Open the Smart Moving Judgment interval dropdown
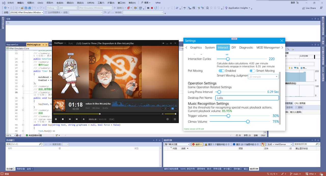 click(x=263, y=76)
